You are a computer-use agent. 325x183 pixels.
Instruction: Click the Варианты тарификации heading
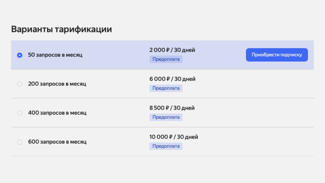point(61,29)
